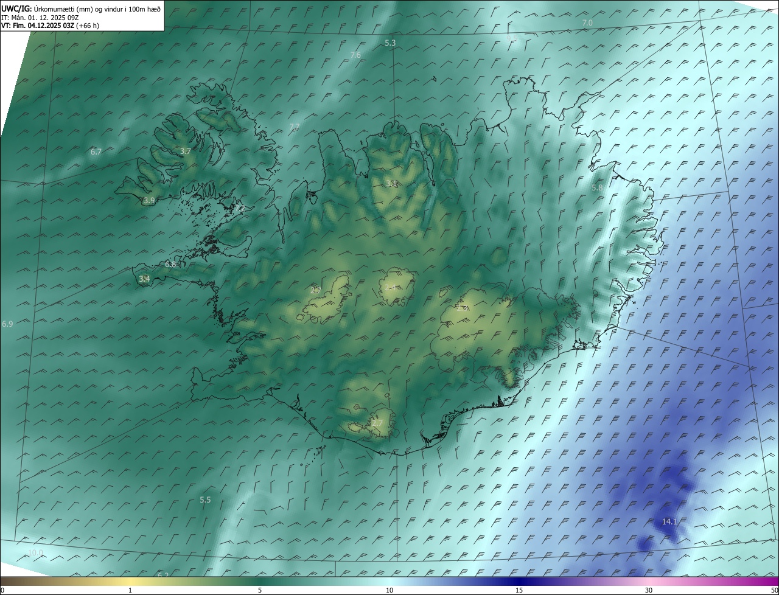Image resolution: width=779 pixels, height=595 pixels.
Task: Click the 5 tick of the colour scale
Action: click(260, 590)
